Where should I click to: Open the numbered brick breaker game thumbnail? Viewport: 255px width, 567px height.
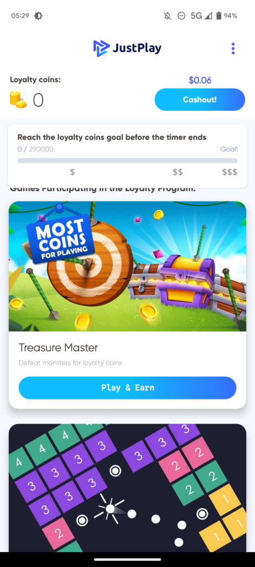(x=127, y=488)
